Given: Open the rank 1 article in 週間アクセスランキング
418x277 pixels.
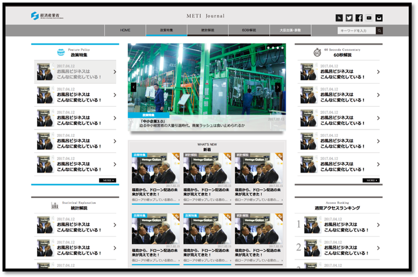Looking at the screenshot, I should pos(338,225).
